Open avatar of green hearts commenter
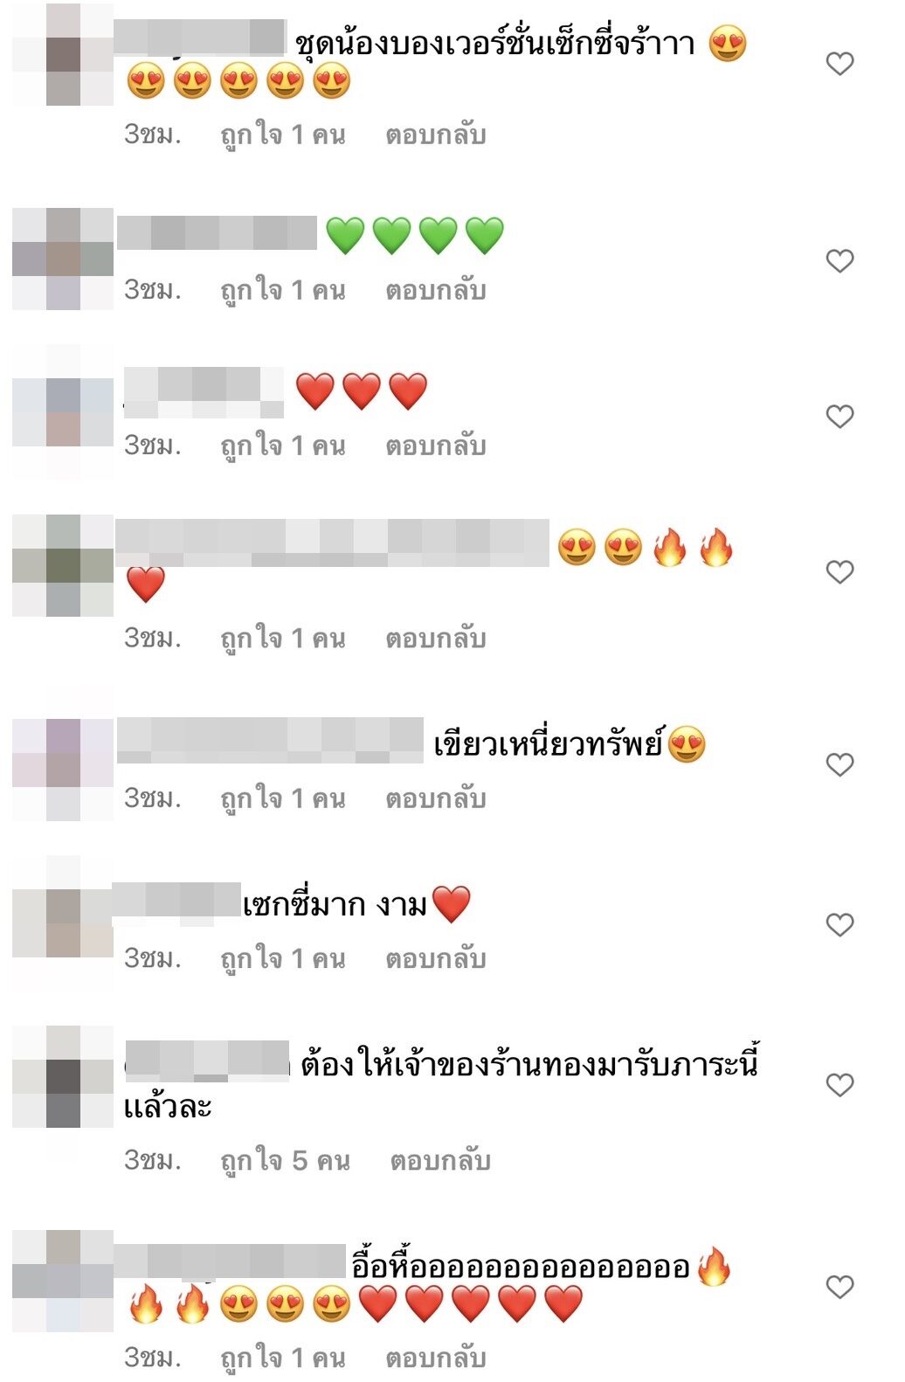 coord(63,259)
